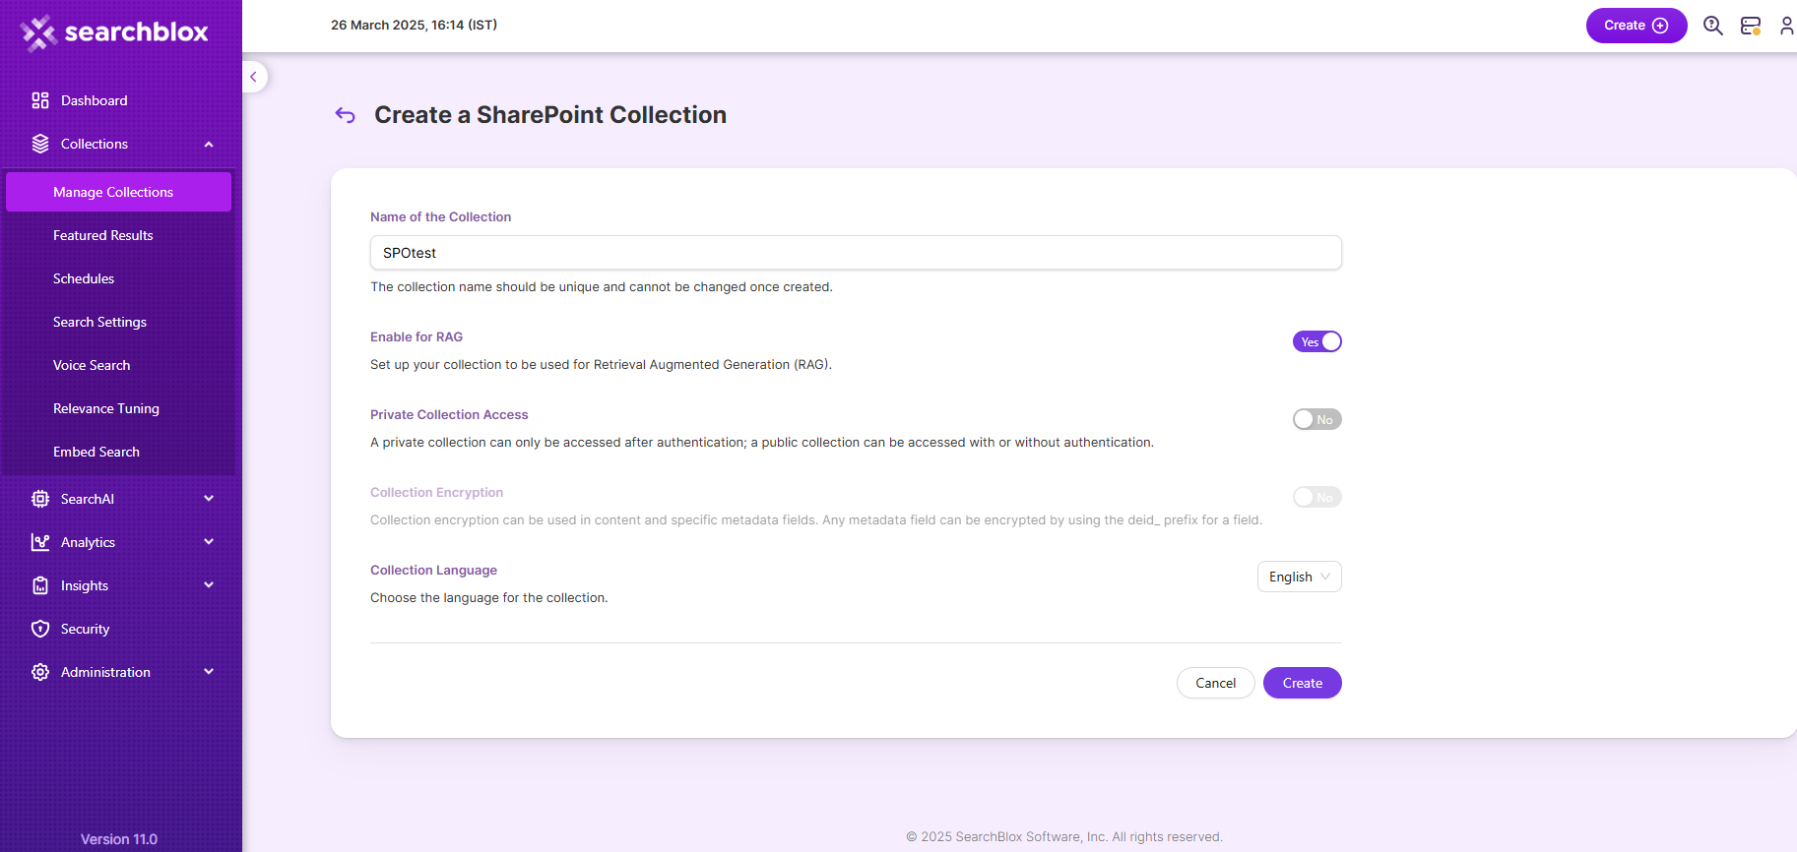Open the Collection Language dropdown
1797x852 pixels.
pyautogui.click(x=1300, y=577)
